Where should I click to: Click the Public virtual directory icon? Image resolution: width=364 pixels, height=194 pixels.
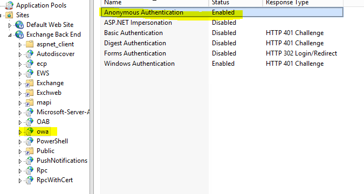30,151
